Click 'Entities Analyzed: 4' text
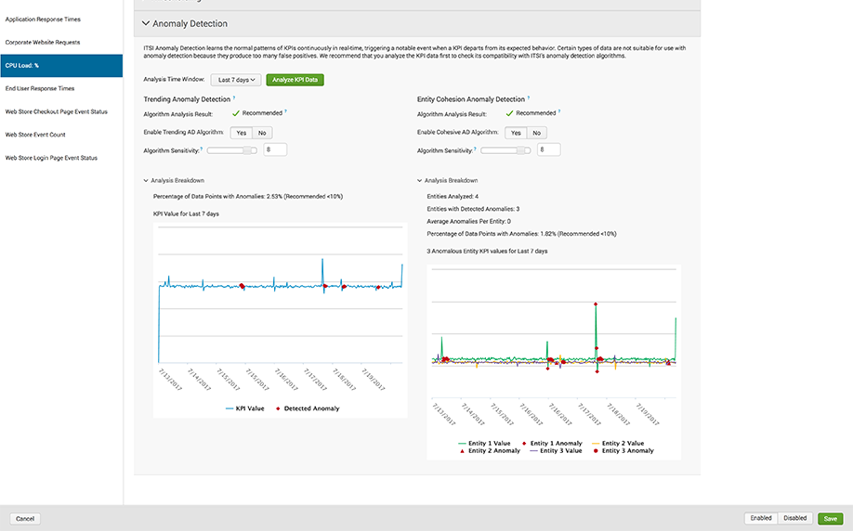This screenshot has height=531, width=853. coord(453,197)
